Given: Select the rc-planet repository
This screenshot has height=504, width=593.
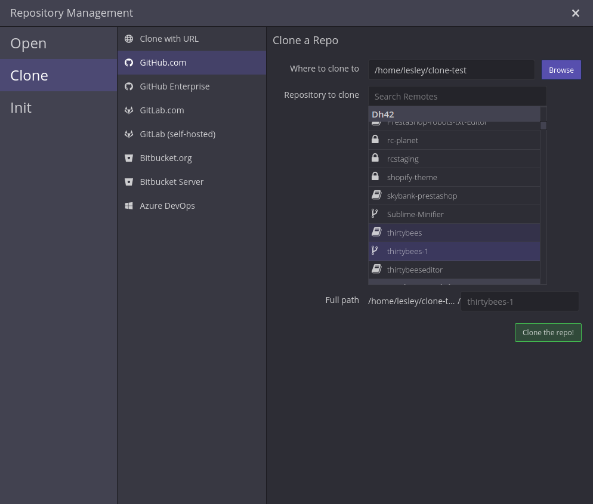Looking at the screenshot, I should click(454, 140).
